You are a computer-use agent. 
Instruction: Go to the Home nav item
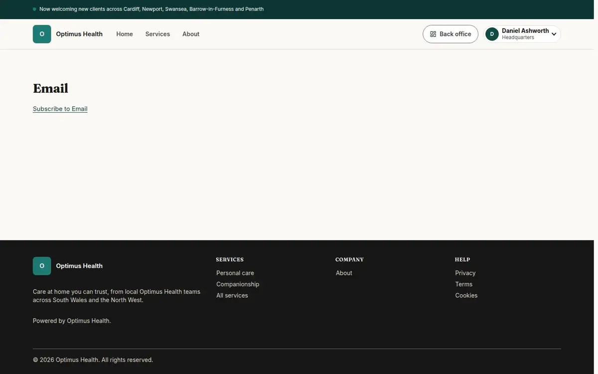pos(125,34)
